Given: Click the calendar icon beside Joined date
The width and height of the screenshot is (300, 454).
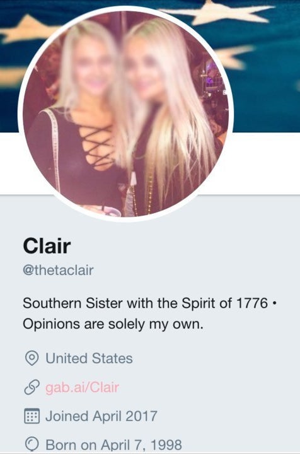Looking at the screenshot, I should 32,416.
